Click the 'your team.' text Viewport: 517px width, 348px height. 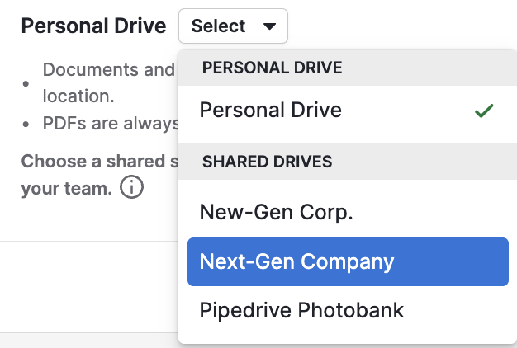click(66, 188)
